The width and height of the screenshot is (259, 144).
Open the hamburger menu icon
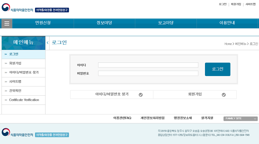[x=7, y=24]
